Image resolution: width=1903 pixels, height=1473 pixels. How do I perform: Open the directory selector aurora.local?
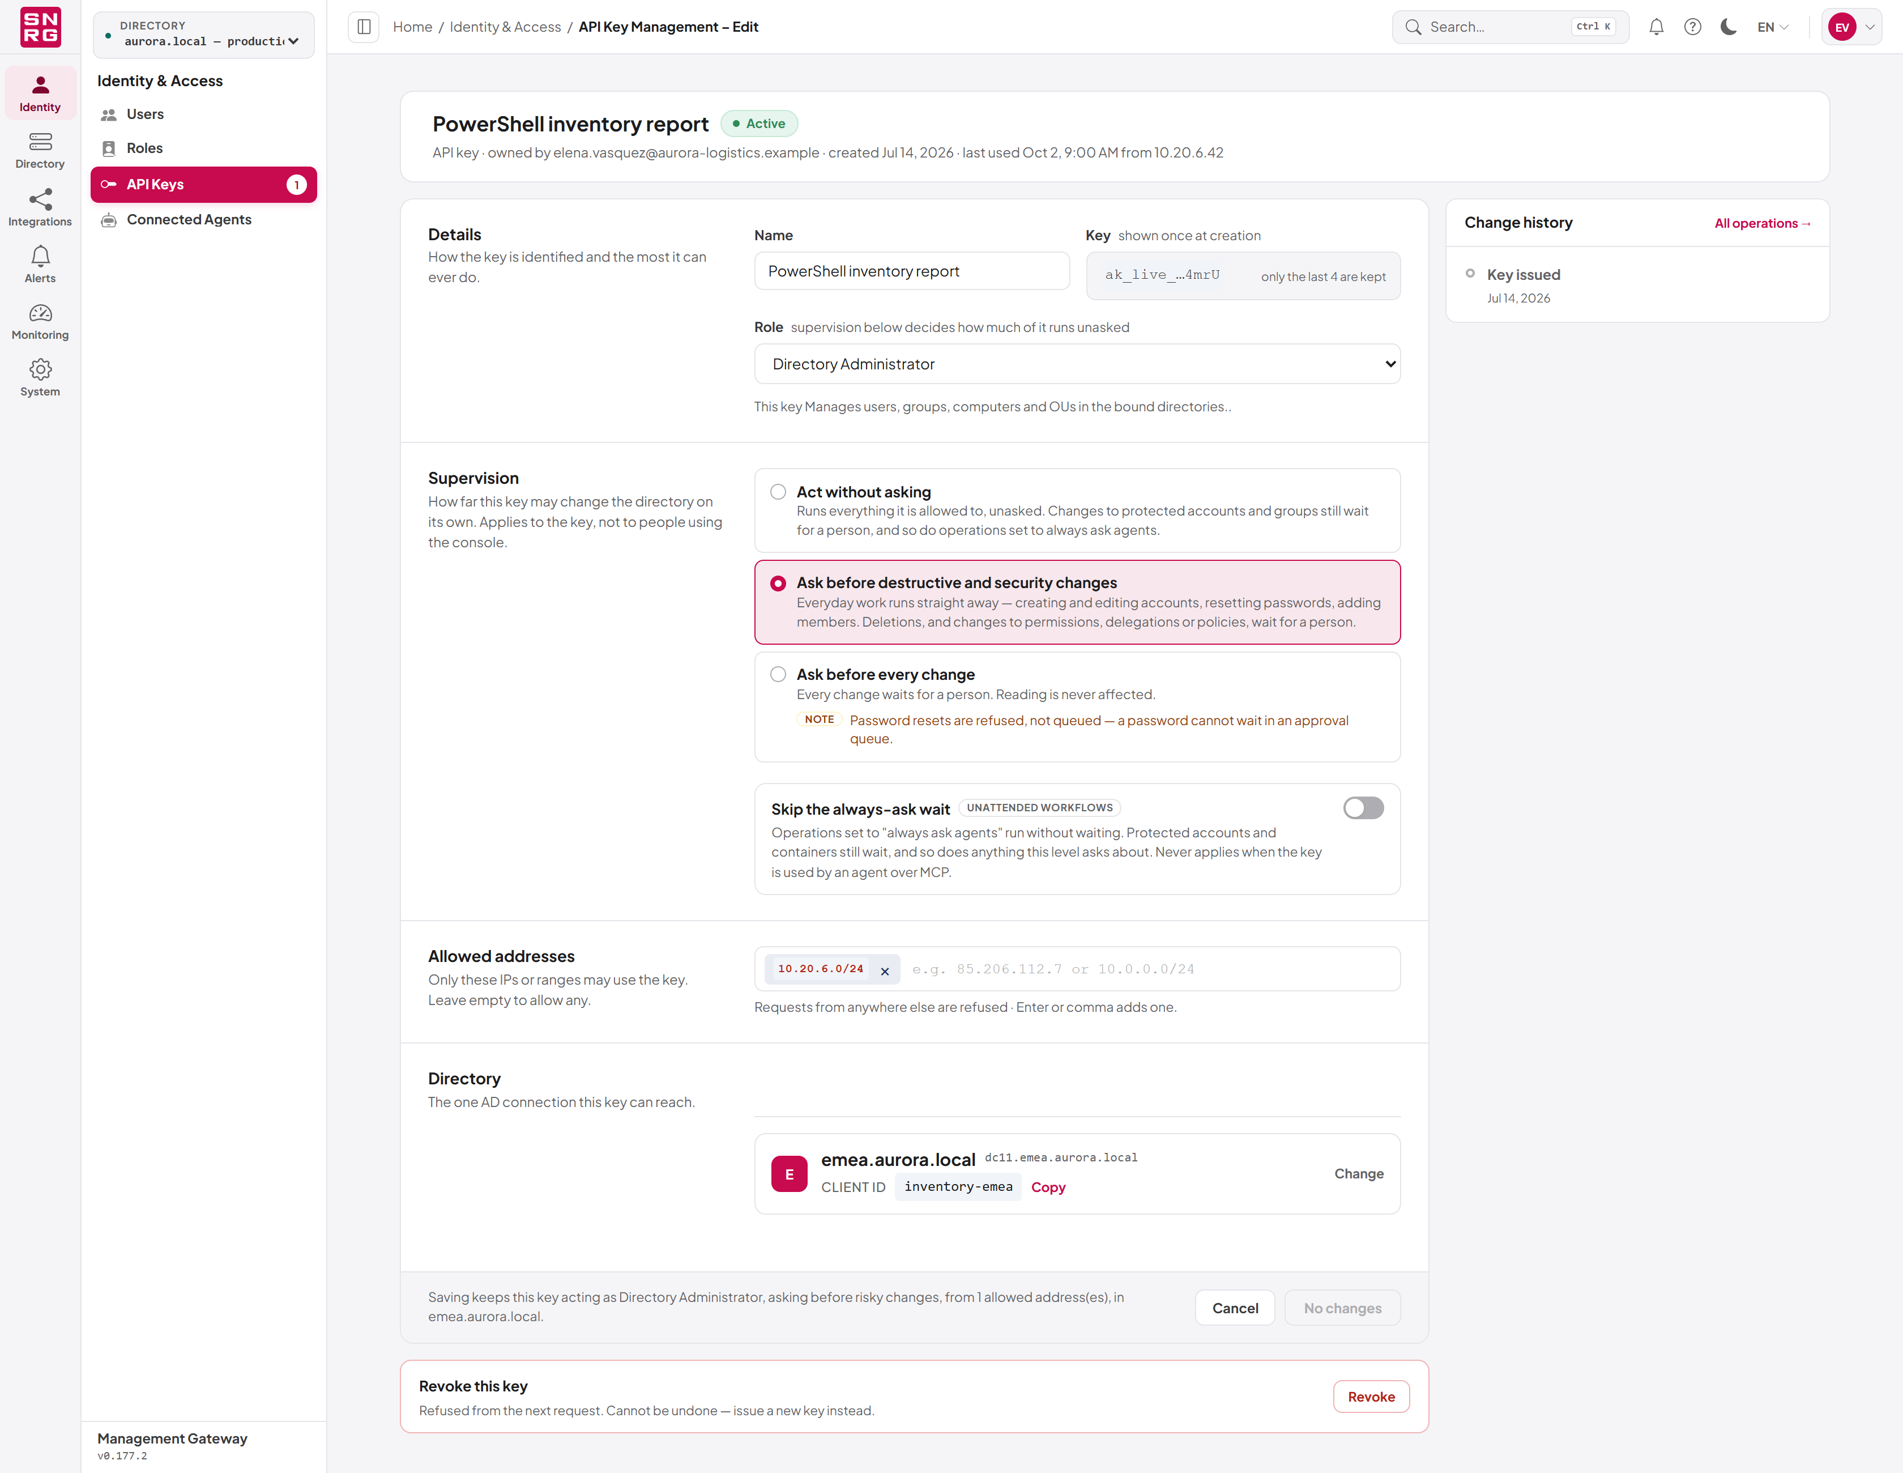(204, 35)
